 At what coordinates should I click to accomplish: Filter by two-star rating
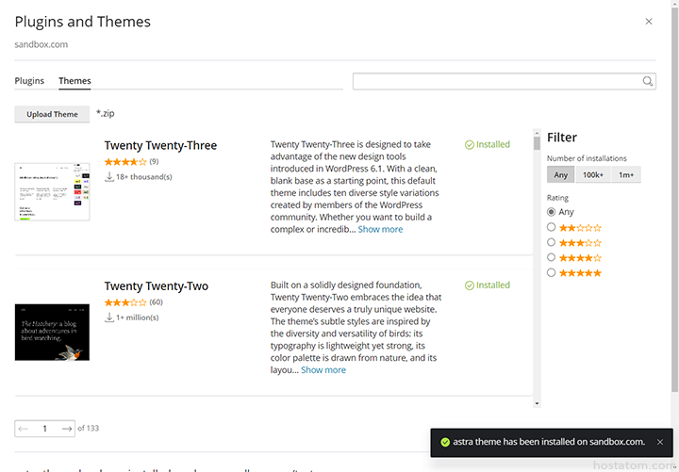click(552, 227)
